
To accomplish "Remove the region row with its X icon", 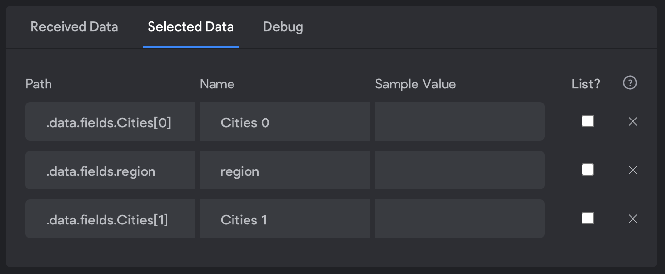I will point(632,170).
